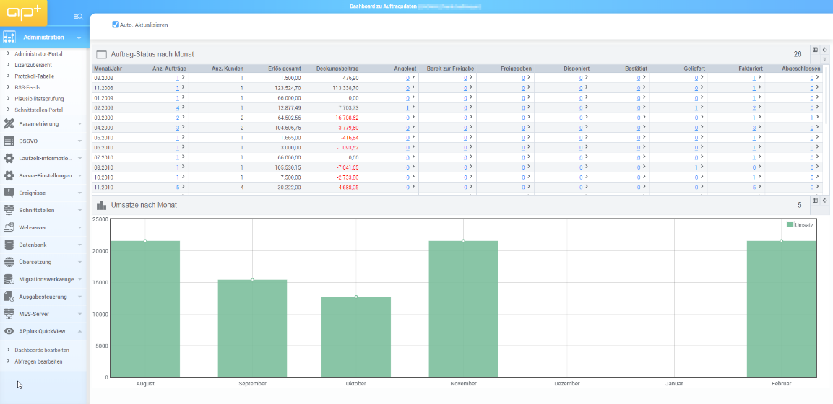Open Anz. Aufträge link for 02.2009
833x404 pixels.
pos(178,107)
